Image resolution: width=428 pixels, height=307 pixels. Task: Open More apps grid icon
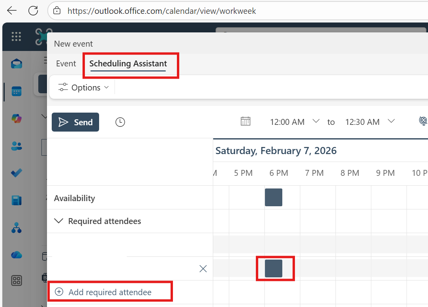(16, 281)
